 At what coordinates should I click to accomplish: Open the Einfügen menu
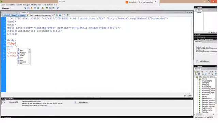[x=27, y=5]
